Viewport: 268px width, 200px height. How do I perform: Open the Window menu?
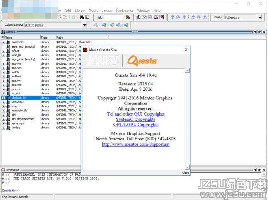[143, 10]
